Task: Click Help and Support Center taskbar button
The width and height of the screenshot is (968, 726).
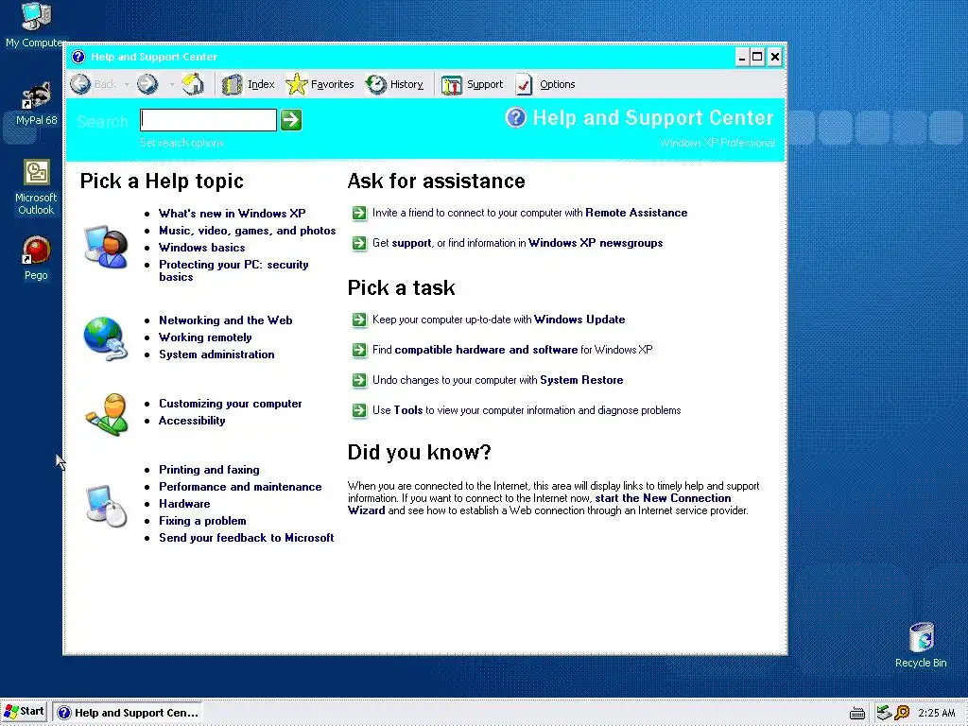Action: point(128,713)
